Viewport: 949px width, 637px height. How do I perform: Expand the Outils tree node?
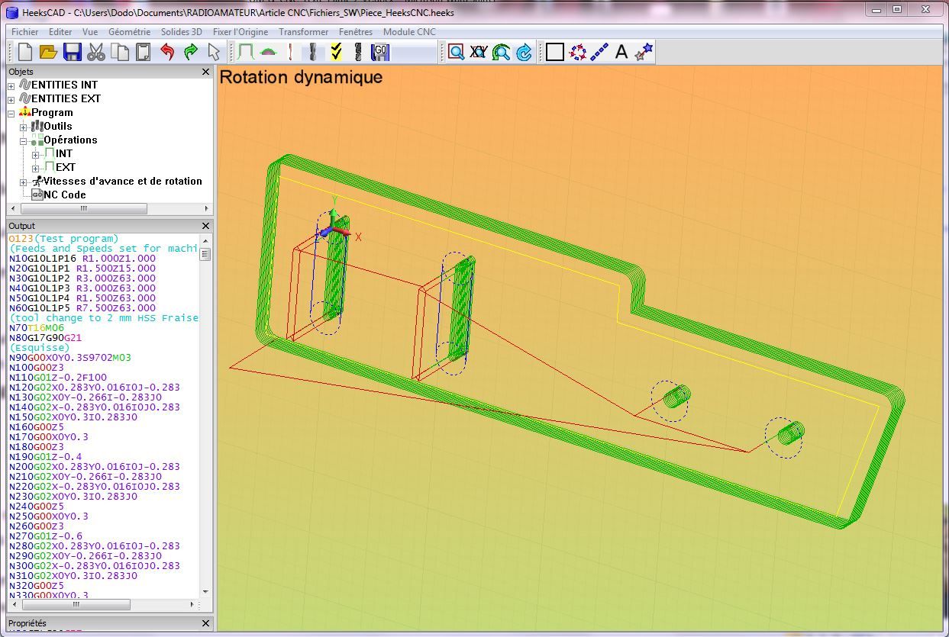point(24,127)
